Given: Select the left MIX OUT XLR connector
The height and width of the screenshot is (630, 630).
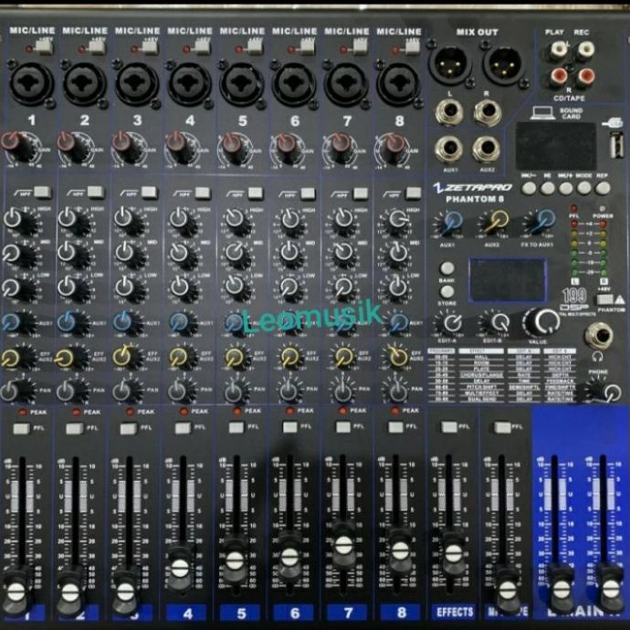Looking at the screenshot, I should (x=450, y=63).
